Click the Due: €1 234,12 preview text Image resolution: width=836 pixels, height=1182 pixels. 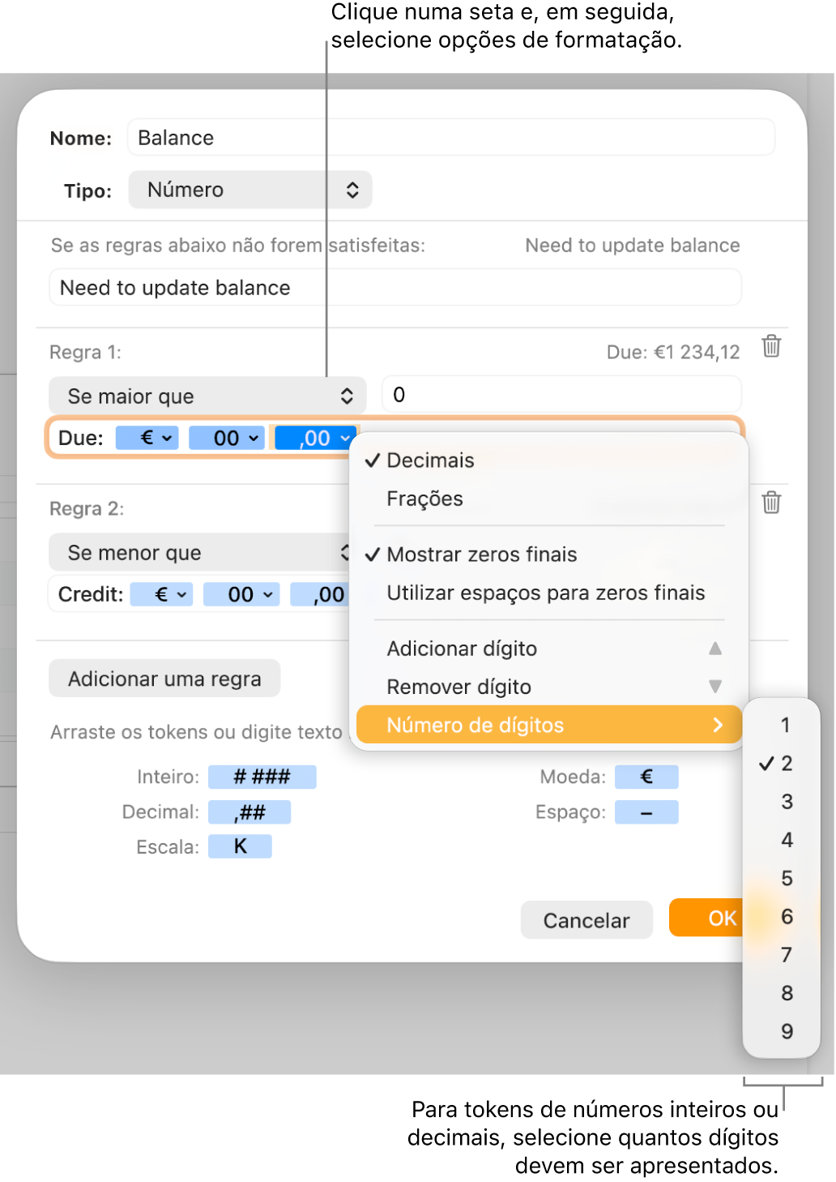pyautogui.click(x=673, y=352)
